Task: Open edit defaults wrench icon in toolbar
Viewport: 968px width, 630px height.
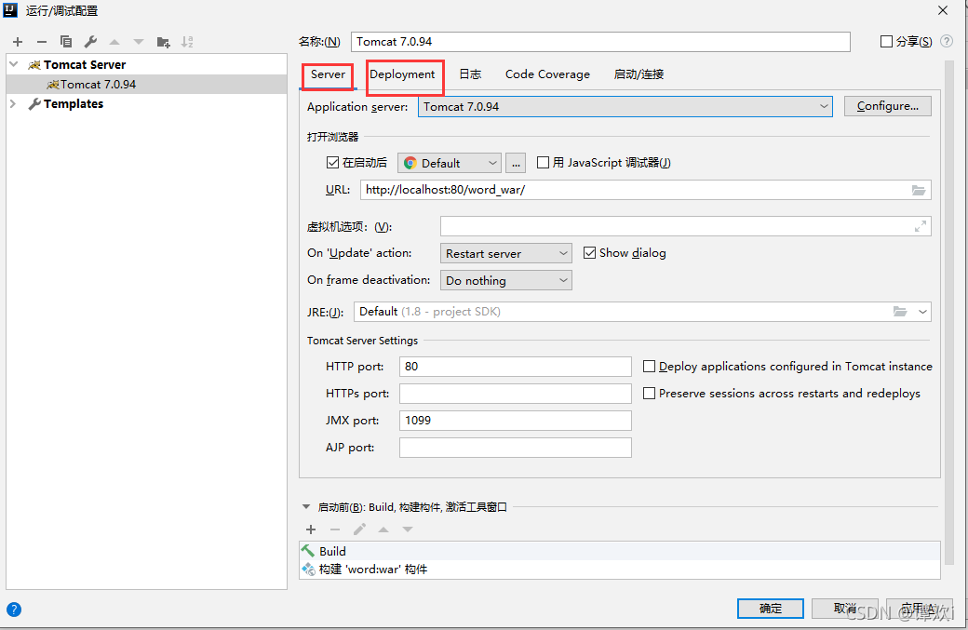Action: (91, 42)
